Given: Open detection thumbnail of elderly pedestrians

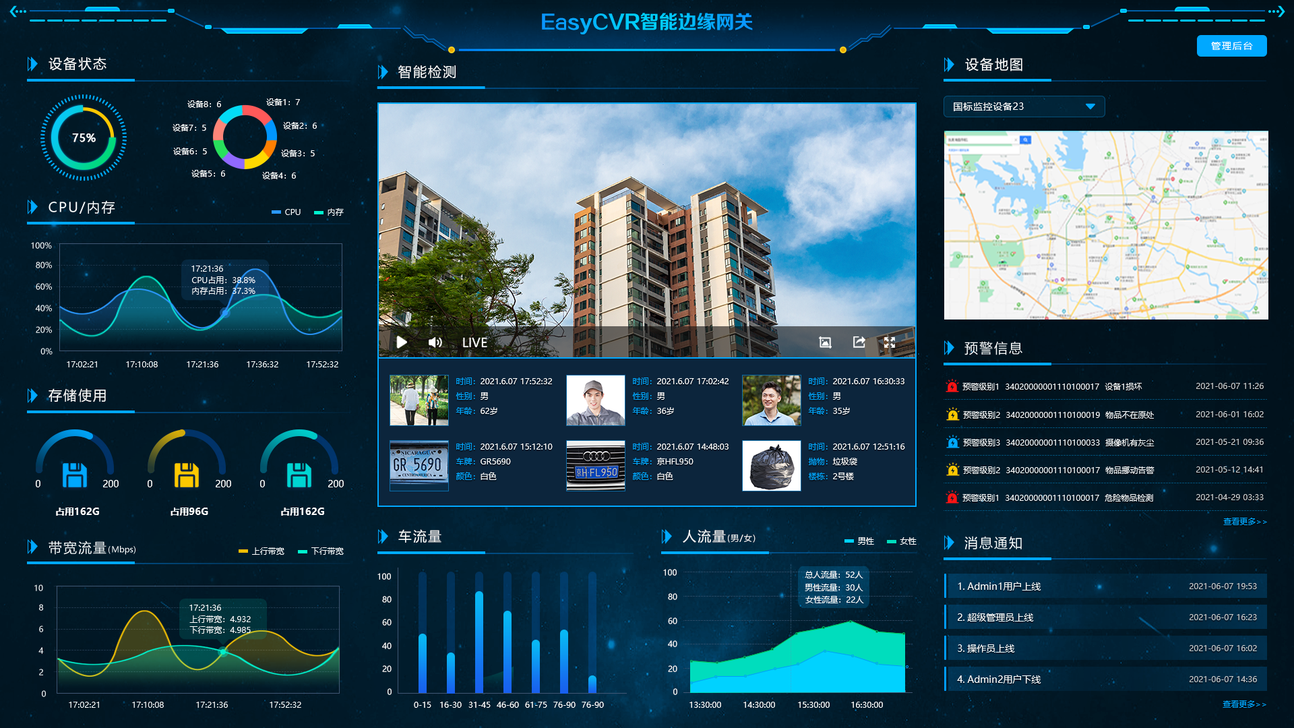Looking at the screenshot, I should [419, 400].
